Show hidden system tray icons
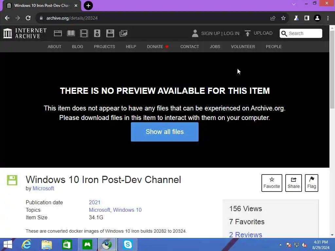This screenshot has height=251, width=335. pos(280,245)
